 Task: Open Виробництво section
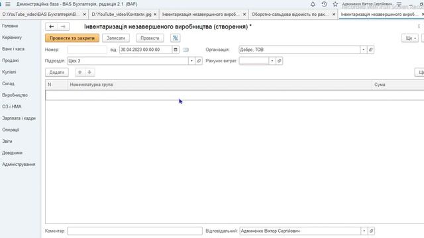click(x=15, y=95)
